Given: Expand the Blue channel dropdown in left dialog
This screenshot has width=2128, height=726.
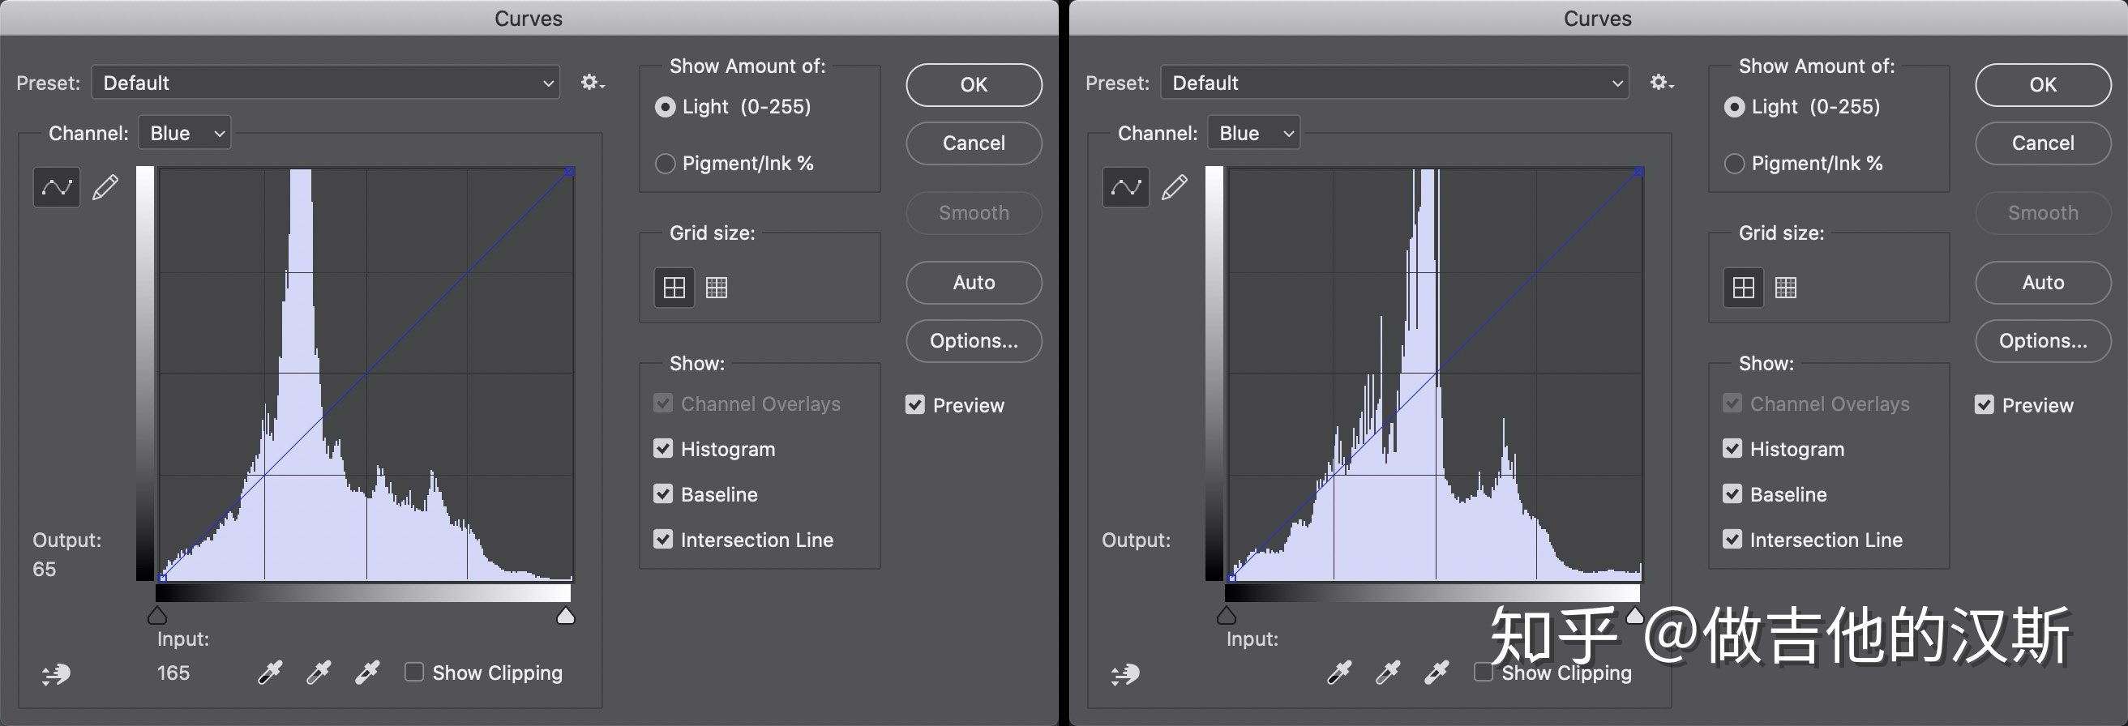Looking at the screenshot, I should [x=185, y=133].
